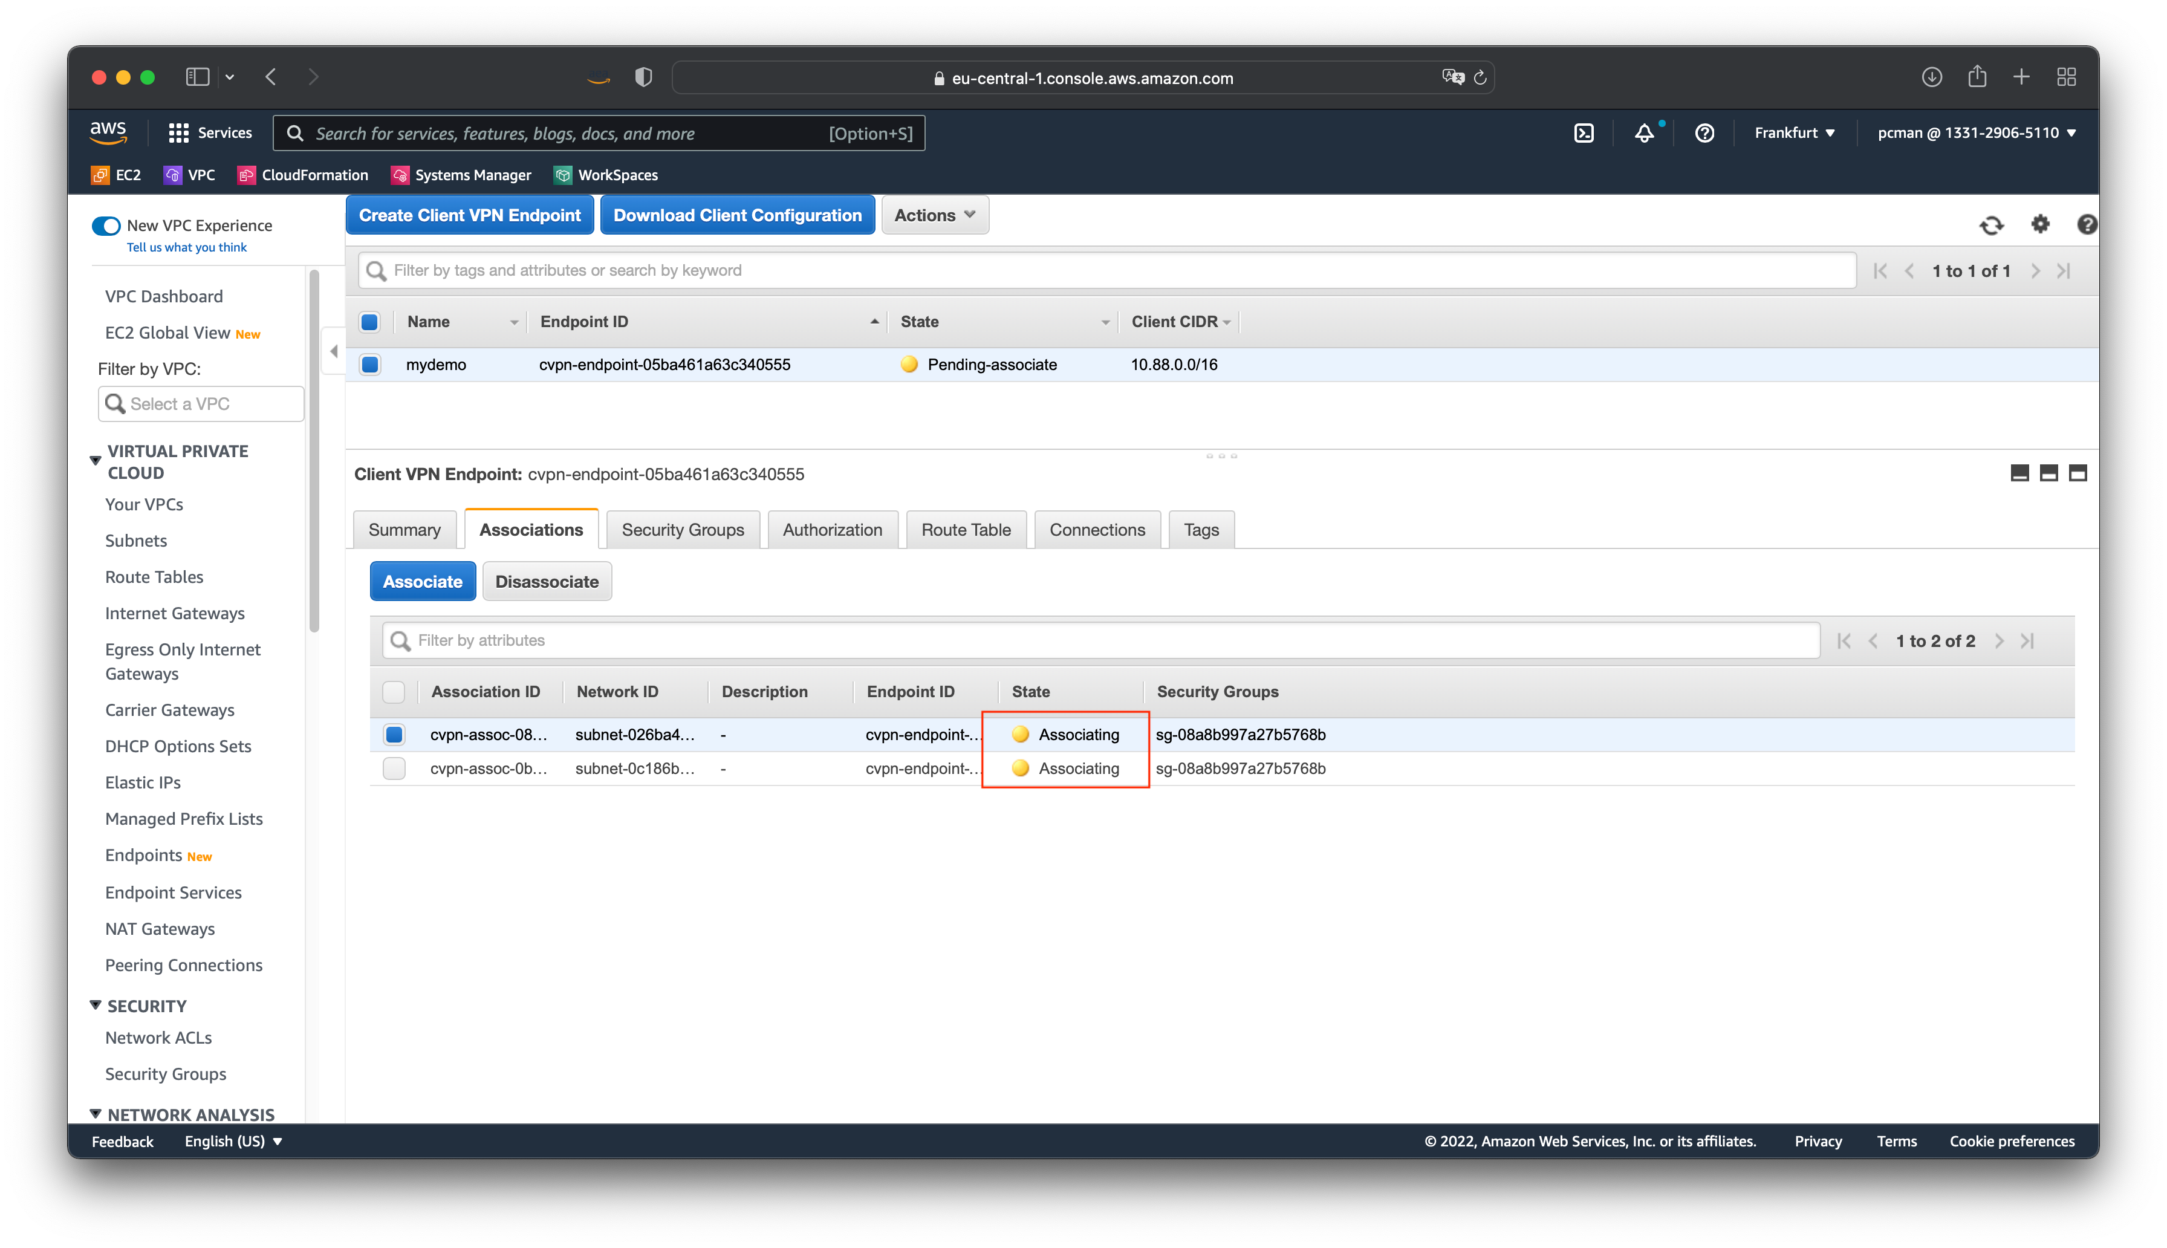The image size is (2167, 1248).
Task: Switch to the Authorization tab
Action: 832,530
